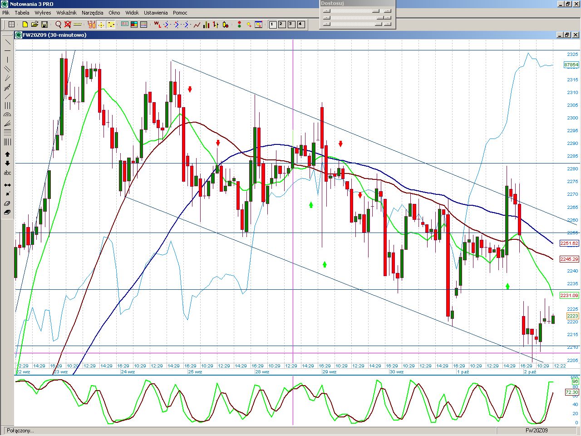Image resolution: width=581 pixels, height=436 pixels.
Task: Open the Tabela menu
Action: point(22,13)
